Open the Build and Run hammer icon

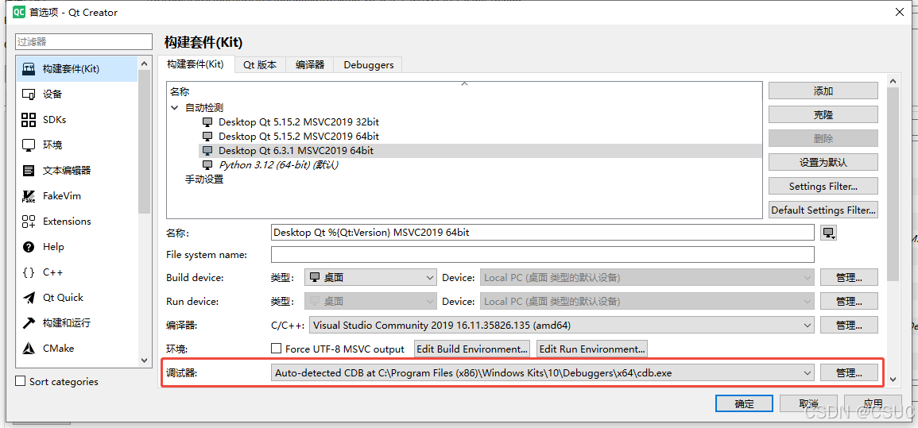pyautogui.click(x=29, y=322)
